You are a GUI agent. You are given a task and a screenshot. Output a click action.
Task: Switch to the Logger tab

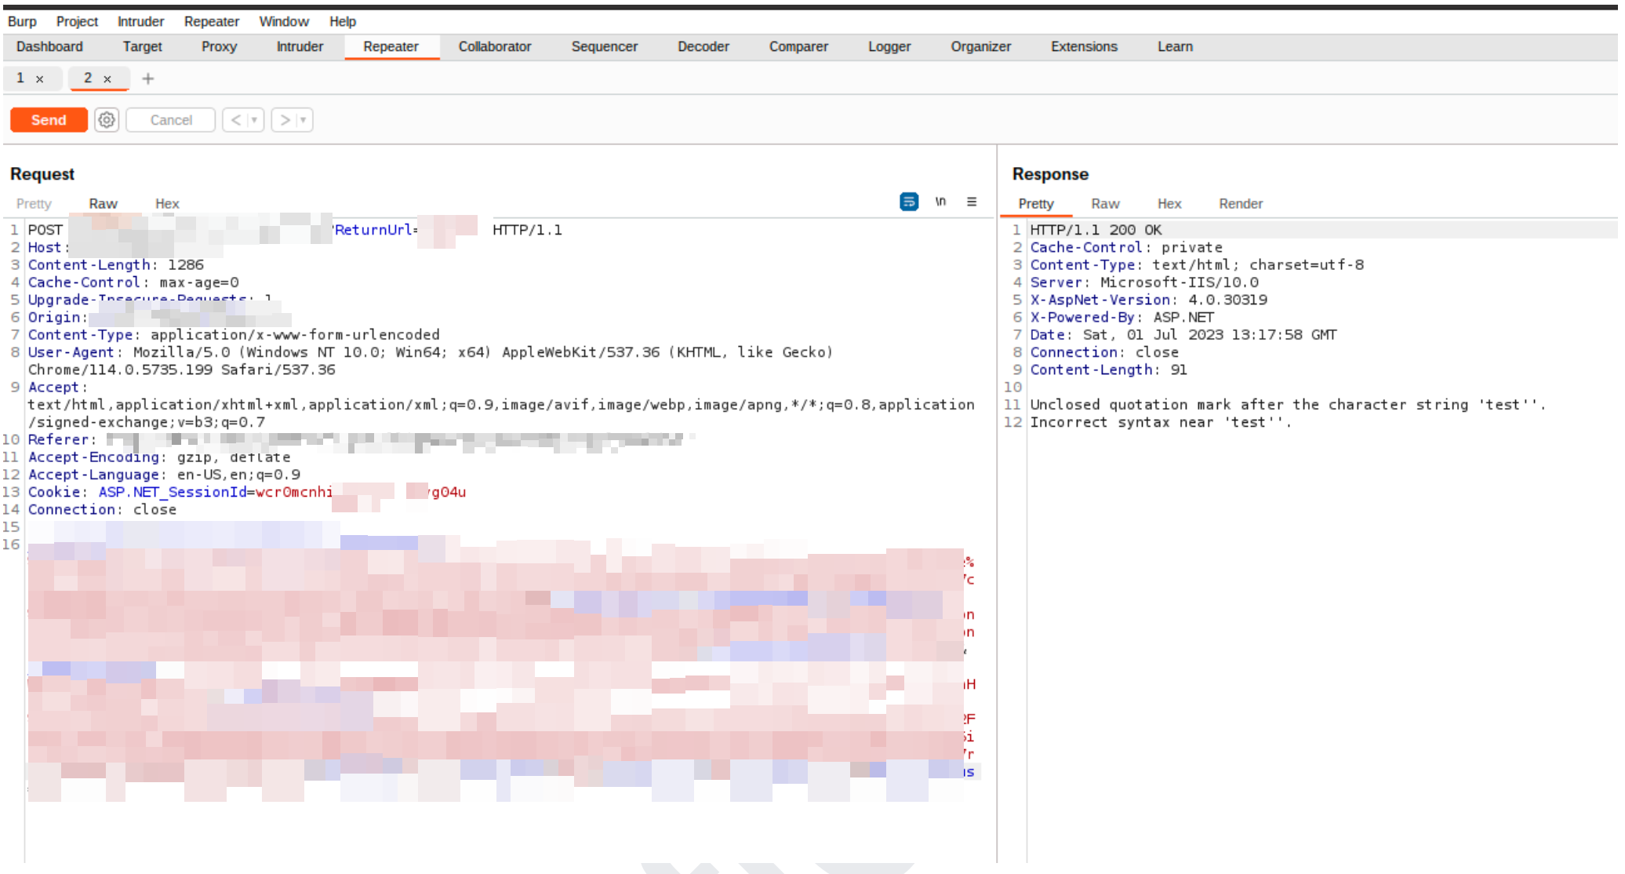pos(889,46)
